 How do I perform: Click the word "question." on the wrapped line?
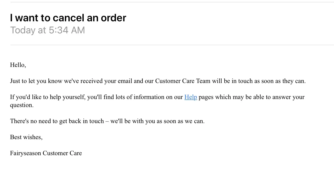tap(22, 105)
